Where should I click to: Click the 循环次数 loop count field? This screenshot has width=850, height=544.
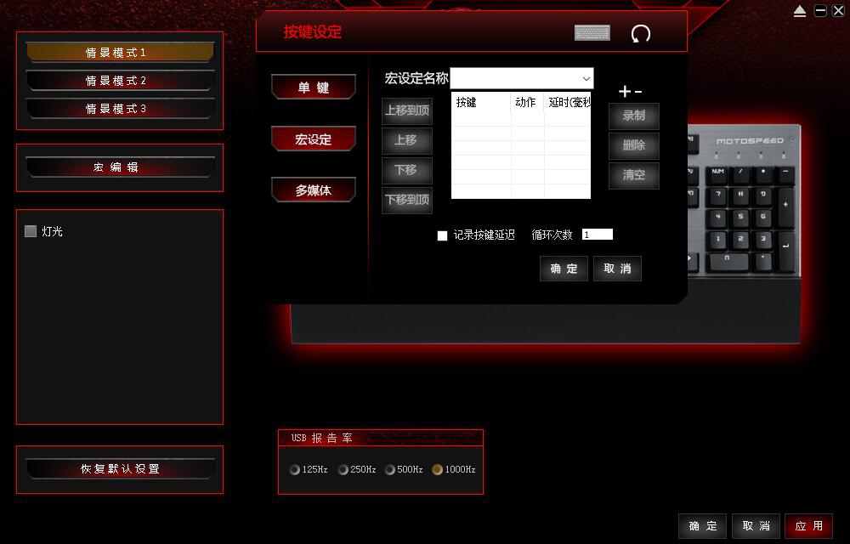coord(597,235)
